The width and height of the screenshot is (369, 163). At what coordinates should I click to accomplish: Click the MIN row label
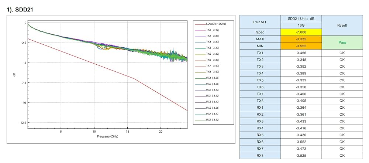[x=260, y=46]
